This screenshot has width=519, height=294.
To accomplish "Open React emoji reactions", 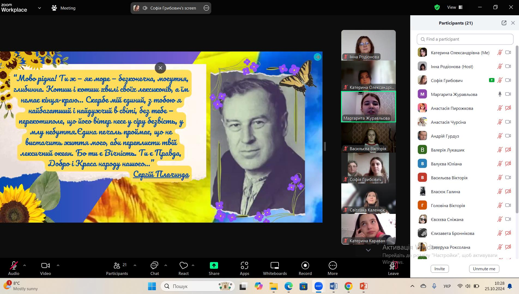I will pyautogui.click(x=183, y=268).
